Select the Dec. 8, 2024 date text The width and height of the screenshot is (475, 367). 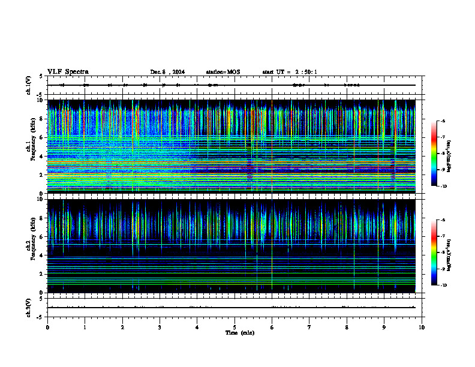pos(167,72)
